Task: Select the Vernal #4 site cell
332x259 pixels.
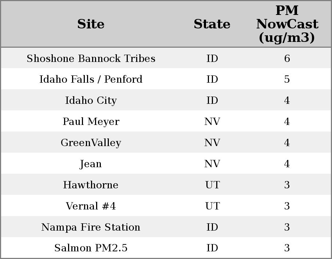Action: 91,206
